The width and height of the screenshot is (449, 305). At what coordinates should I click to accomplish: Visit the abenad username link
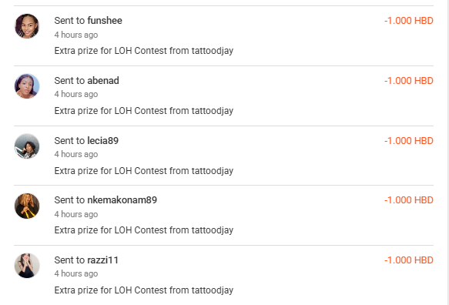[x=103, y=81]
